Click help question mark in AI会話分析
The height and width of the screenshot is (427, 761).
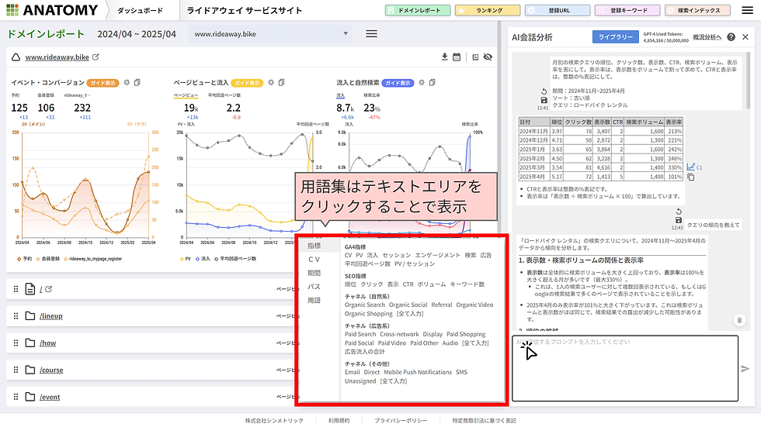point(731,36)
